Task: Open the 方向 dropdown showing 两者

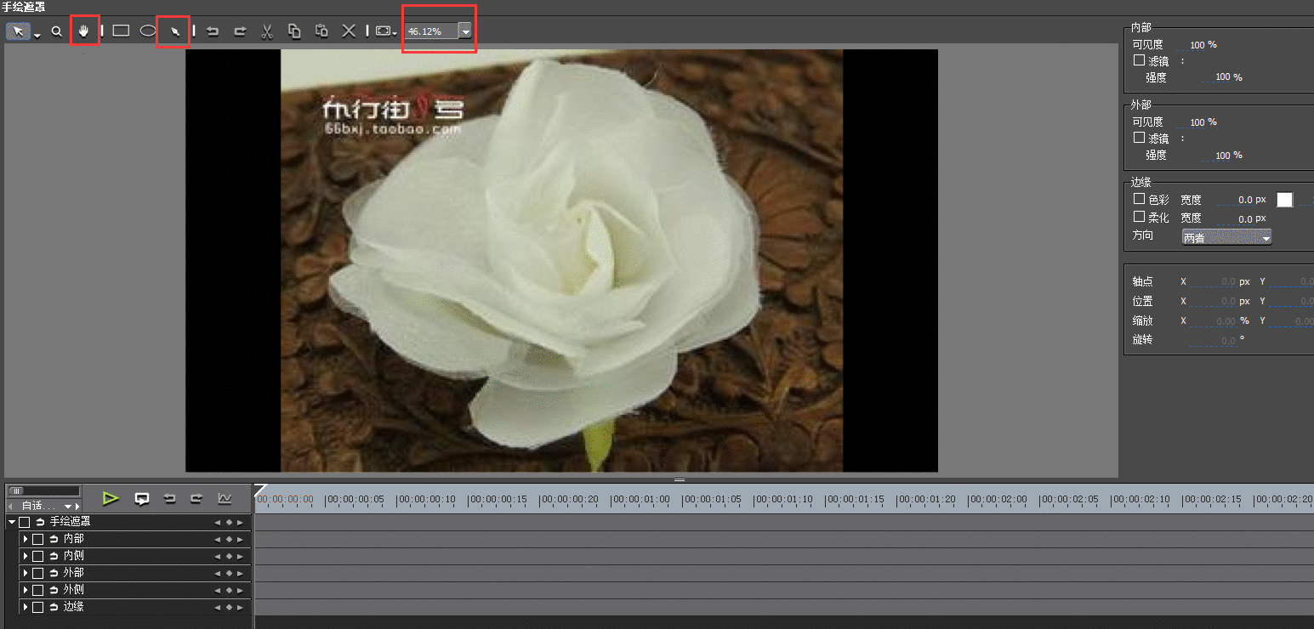Action: tap(1226, 237)
